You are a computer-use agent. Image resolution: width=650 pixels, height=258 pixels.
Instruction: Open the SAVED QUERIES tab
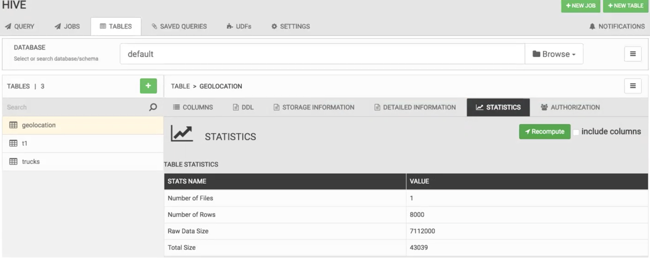179,27
